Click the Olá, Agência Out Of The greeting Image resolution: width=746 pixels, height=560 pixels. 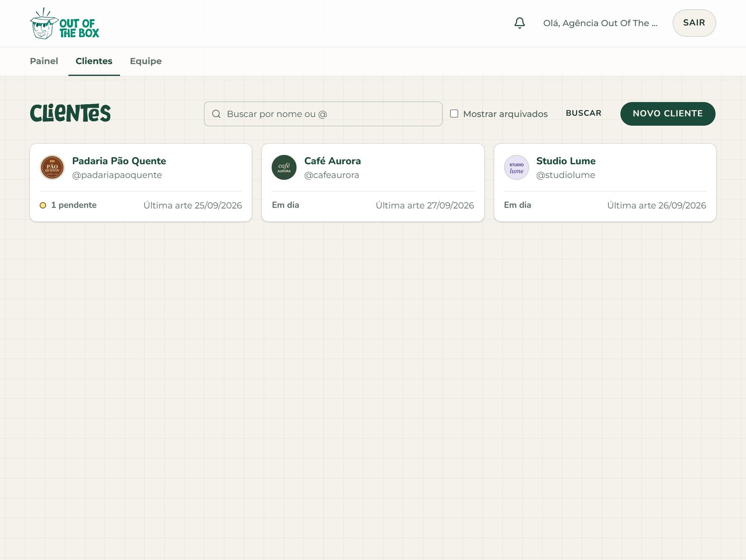click(600, 23)
